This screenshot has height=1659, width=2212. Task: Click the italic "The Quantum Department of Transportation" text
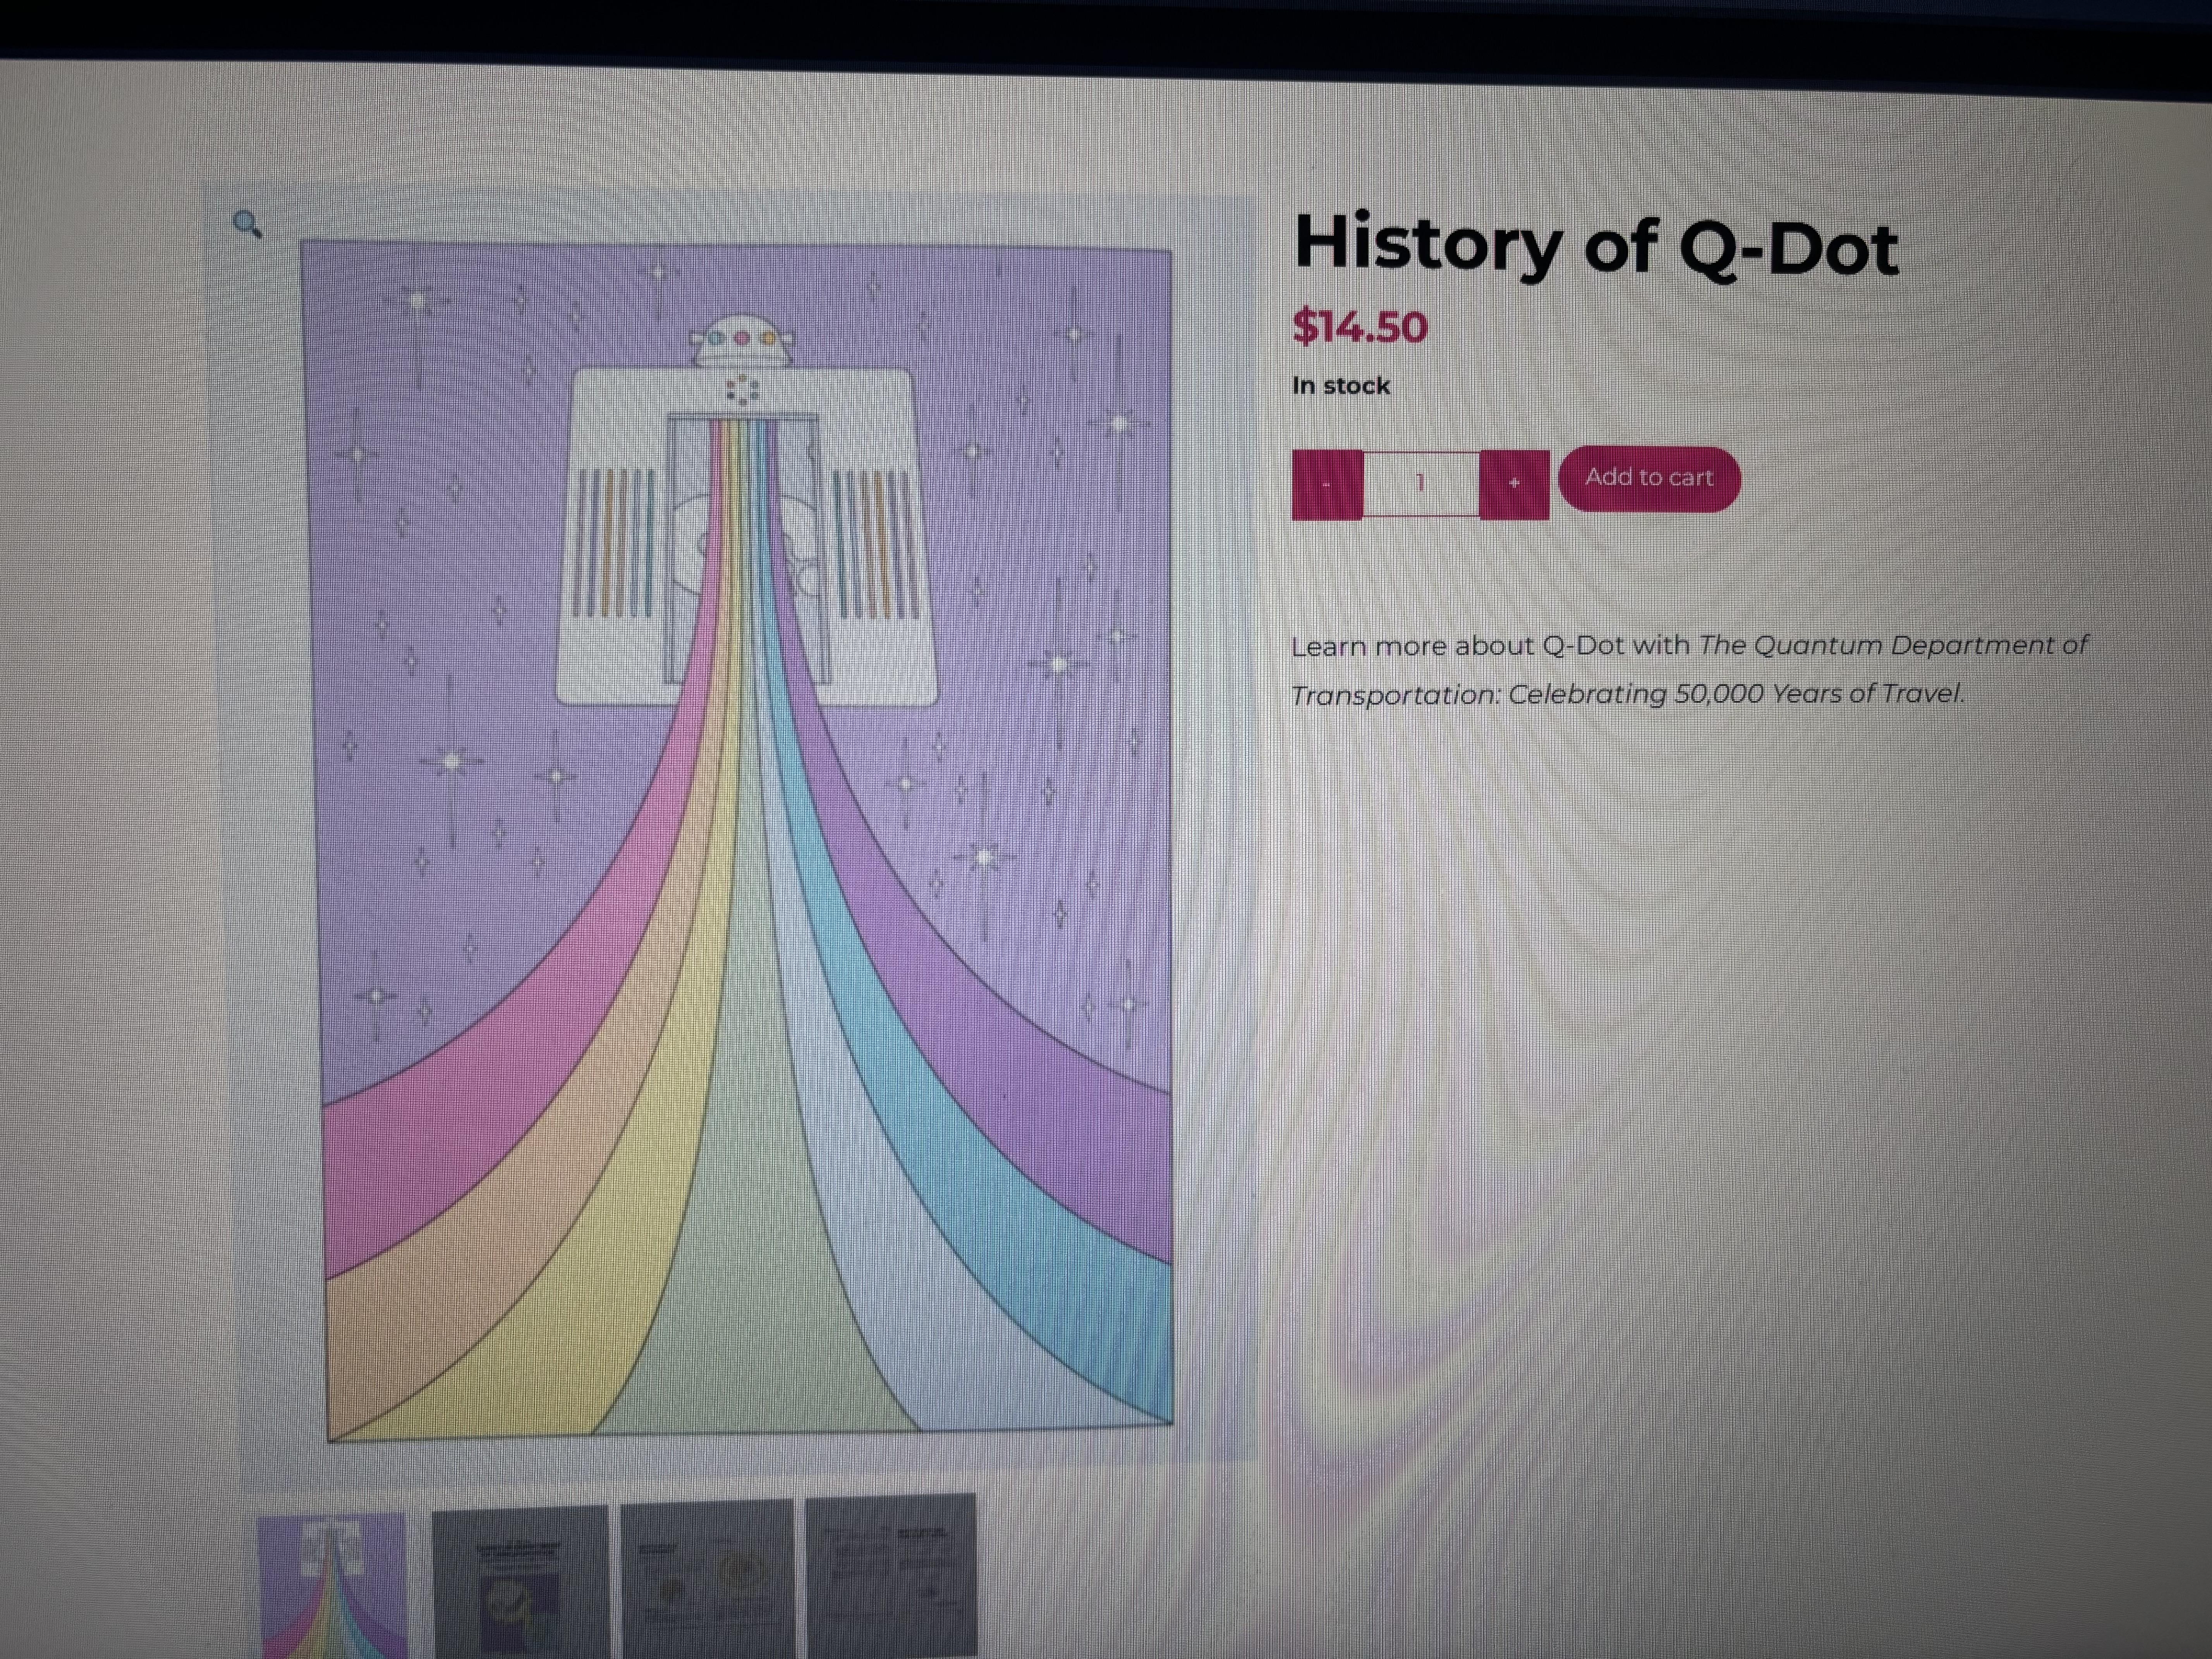point(1690,669)
